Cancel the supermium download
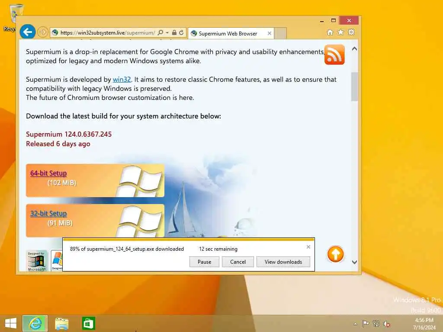 click(238, 262)
